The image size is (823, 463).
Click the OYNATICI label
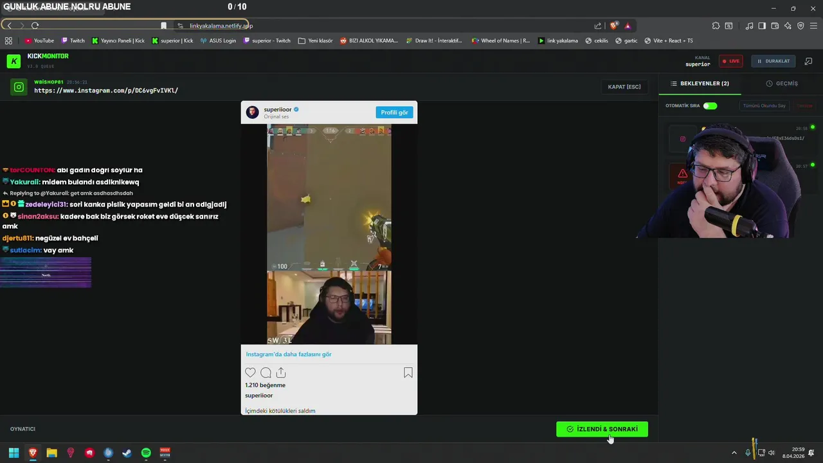coord(23,429)
